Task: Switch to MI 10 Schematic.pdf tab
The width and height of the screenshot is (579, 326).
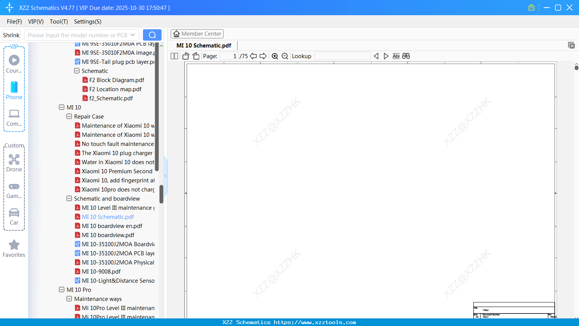Action: coord(204,46)
